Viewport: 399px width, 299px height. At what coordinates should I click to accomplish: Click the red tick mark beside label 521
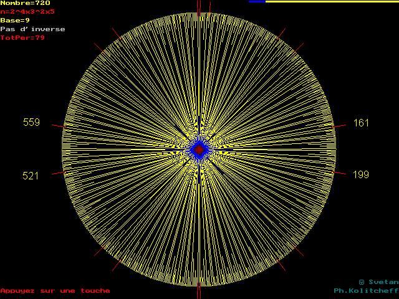coord(57,173)
